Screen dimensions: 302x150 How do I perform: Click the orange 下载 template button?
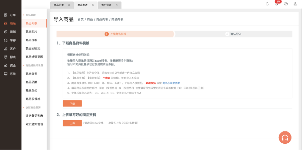(72, 104)
